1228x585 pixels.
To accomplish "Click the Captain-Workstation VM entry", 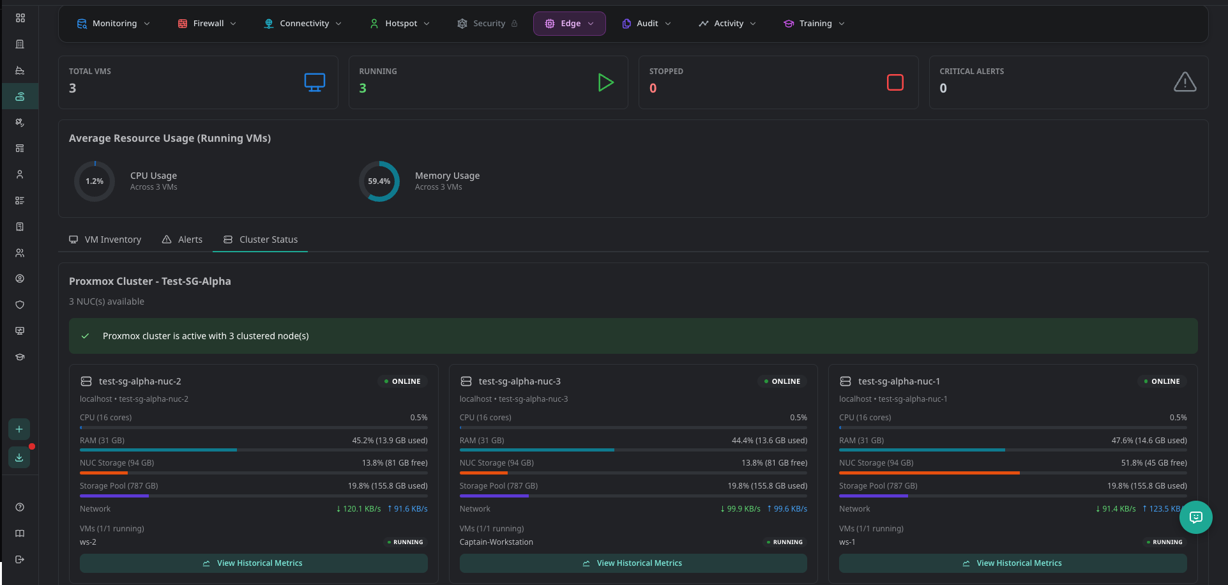I will pos(496,542).
